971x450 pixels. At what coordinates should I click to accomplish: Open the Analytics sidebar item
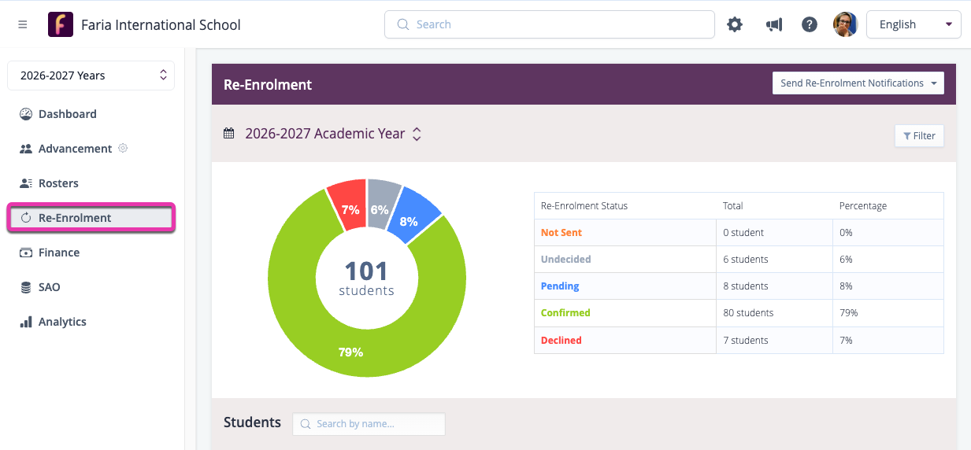tap(62, 322)
